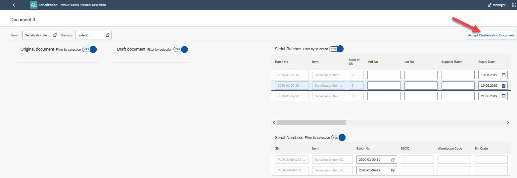This screenshot has height=178, width=517.
Task: Disable Serial Batches filter by selection
Action: coord(336,49)
